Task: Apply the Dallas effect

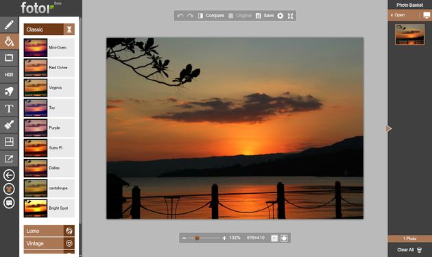Action: pos(49,168)
